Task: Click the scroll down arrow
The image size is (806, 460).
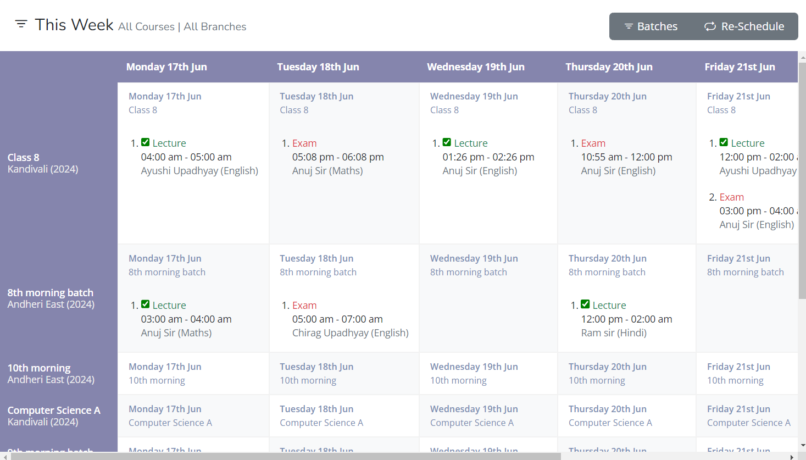Action: [802, 446]
